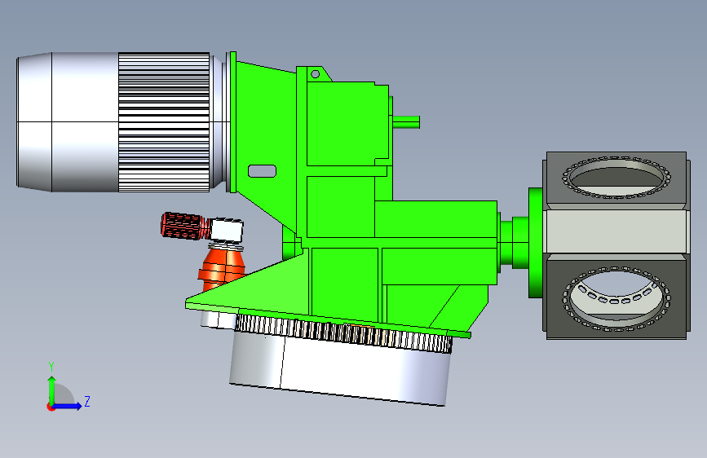Click the red origin dot of the coordinate triad
The width and height of the screenshot is (707, 458).
tap(51, 407)
